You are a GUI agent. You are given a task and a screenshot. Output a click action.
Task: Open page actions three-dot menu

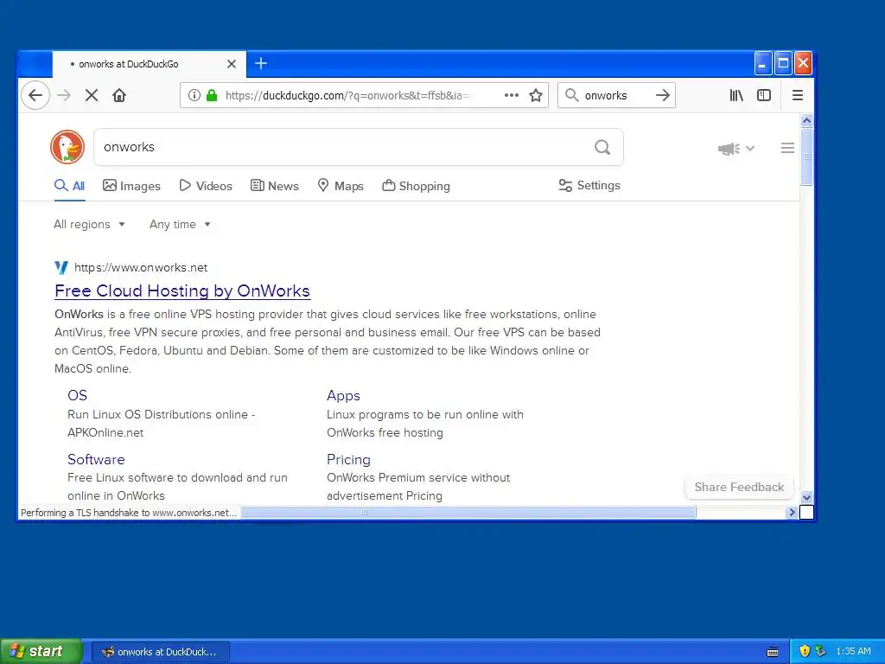(x=512, y=95)
